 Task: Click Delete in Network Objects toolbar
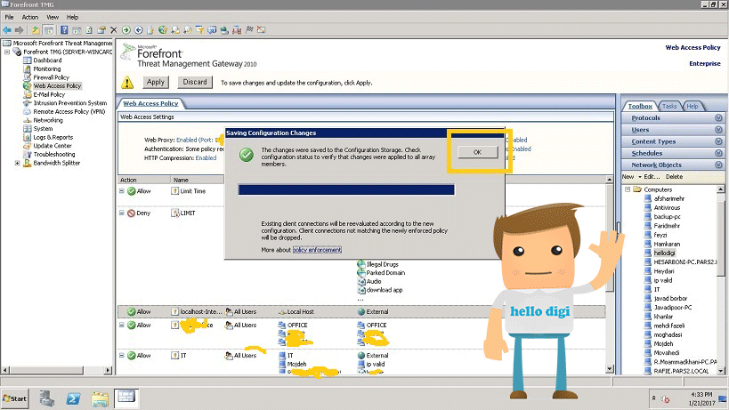click(x=674, y=177)
